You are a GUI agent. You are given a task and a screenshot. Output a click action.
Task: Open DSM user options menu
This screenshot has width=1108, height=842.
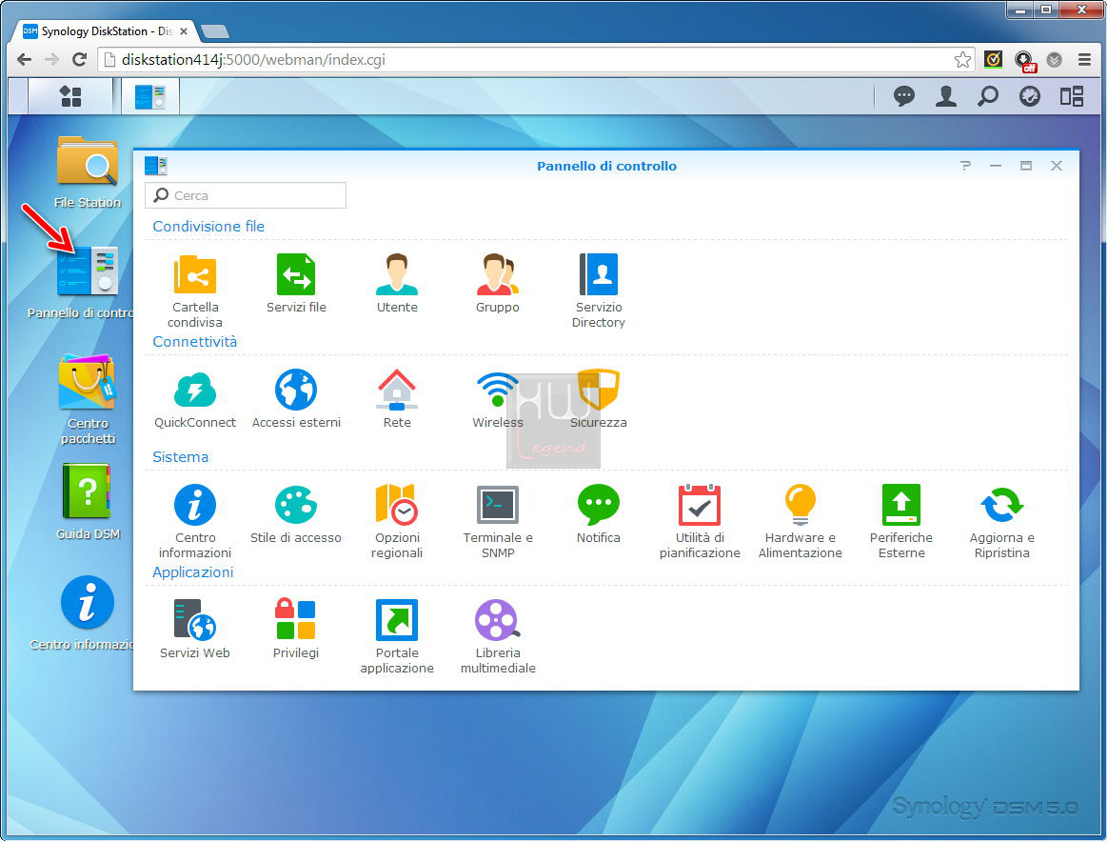pyautogui.click(x=945, y=96)
